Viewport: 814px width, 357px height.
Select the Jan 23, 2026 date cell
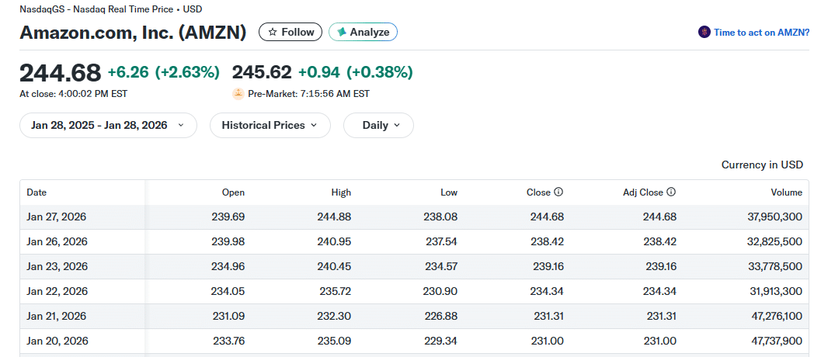(x=57, y=266)
